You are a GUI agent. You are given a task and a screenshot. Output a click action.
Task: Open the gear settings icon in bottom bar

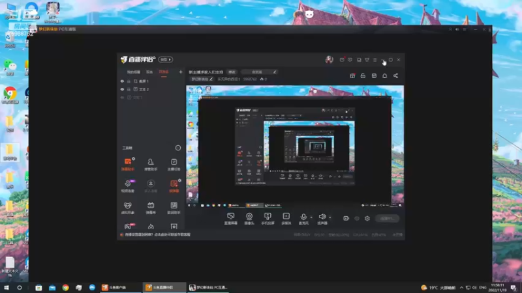point(367,218)
